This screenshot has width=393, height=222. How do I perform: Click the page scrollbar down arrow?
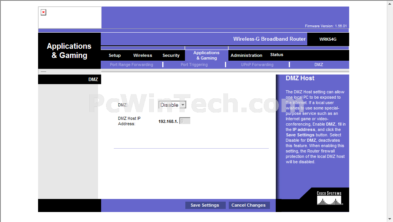(390, 219)
